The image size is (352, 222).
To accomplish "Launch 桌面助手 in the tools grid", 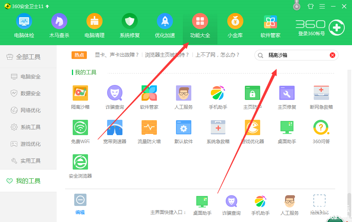I will coord(287,132).
